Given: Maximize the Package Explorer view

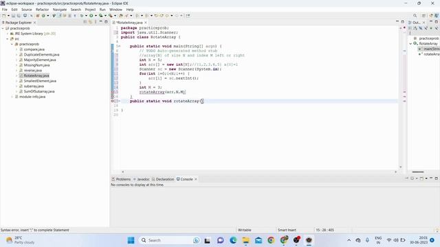Looking at the screenshot, I should (x=106, y=22).
